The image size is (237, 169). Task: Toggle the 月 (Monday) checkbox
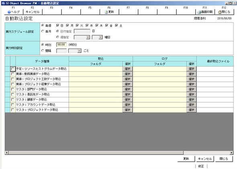coord(67,26)
